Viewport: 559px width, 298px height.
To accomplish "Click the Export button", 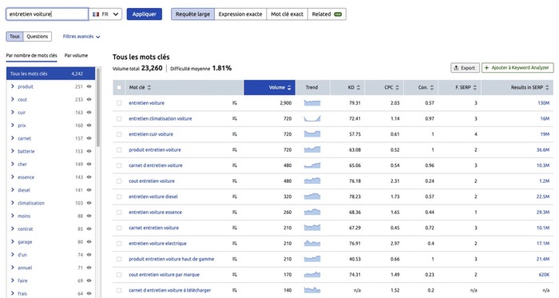I will click(465, 68).
